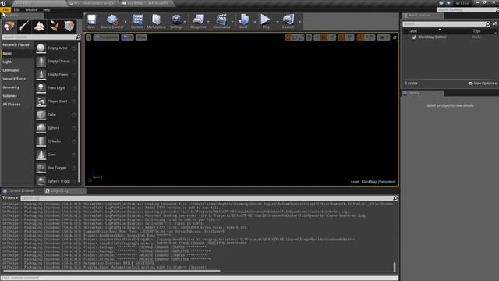
Task: Click the info circle beside Player Start
Action: pyautogui.click(x=74, y=101)
